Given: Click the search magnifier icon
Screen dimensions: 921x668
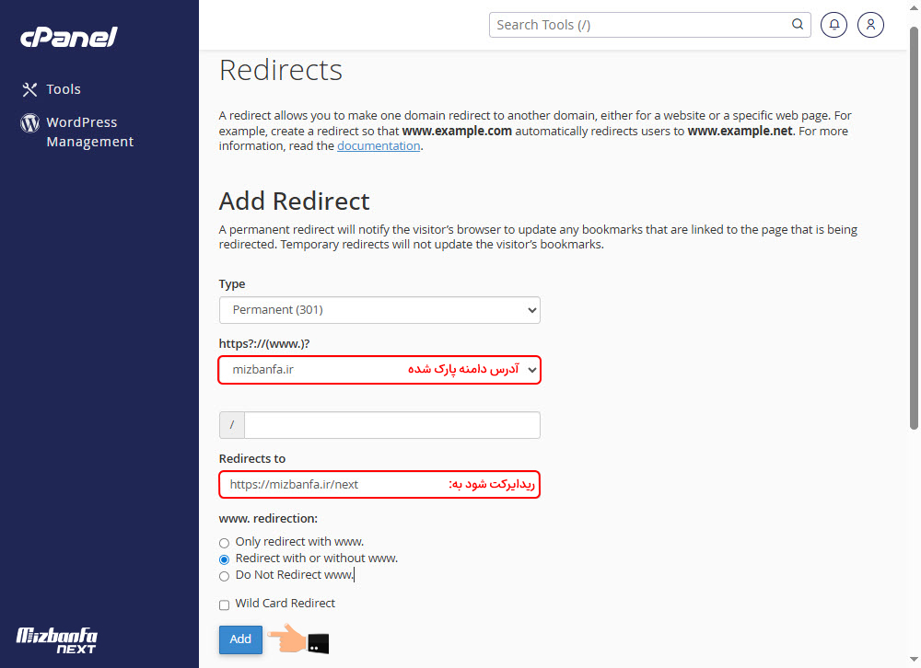Looking at the screenshot, I should (x=798, y=25).
